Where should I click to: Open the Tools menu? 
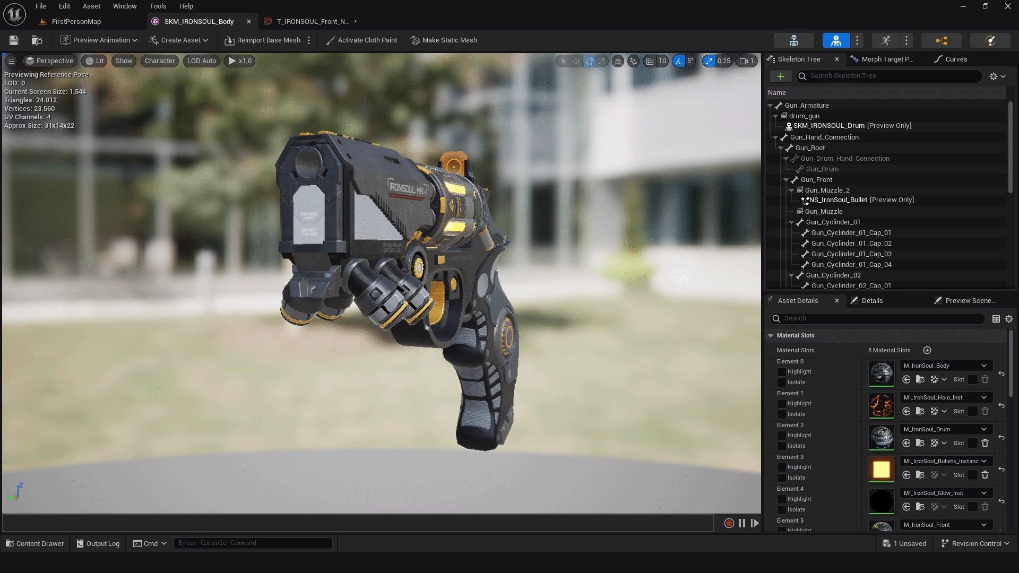pyautogui.click(x=158, y=6)
